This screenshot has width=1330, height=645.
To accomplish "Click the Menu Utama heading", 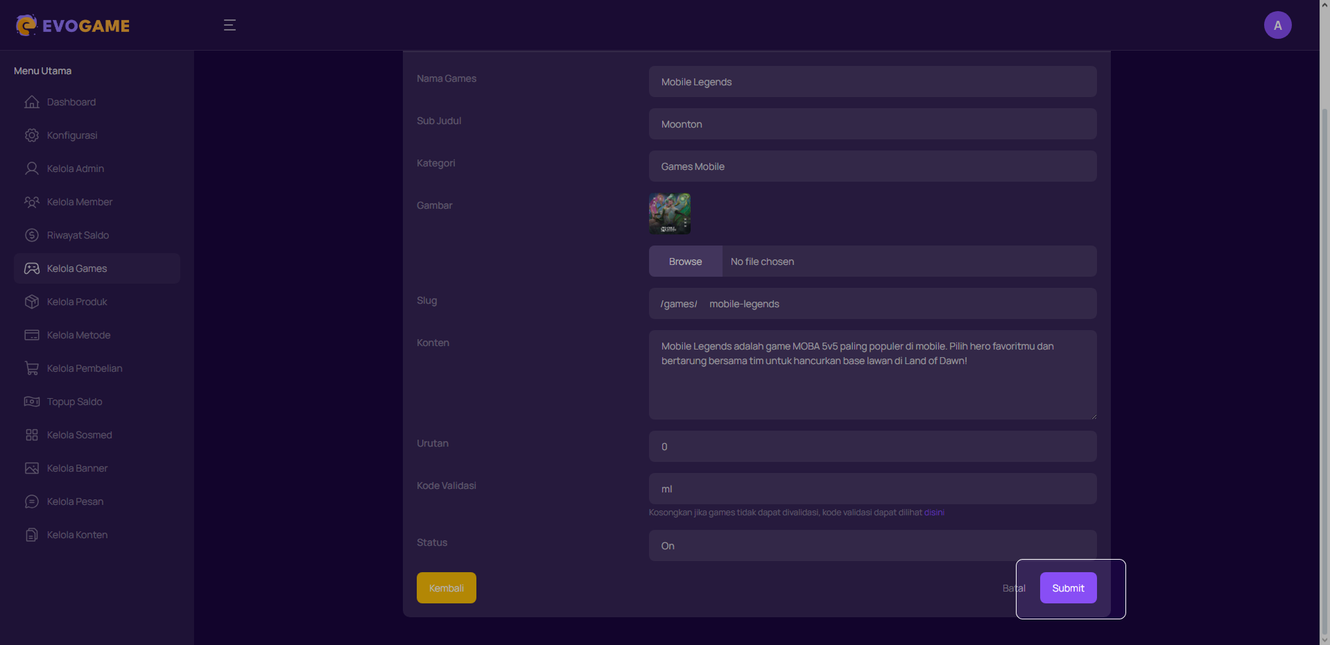I will (42, 71).
